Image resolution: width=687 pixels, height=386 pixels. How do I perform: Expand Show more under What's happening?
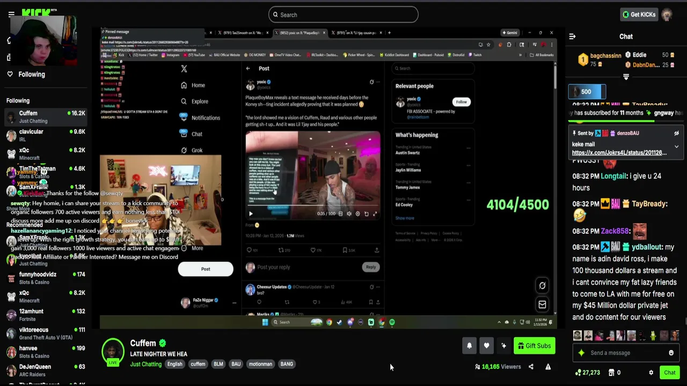point(405,218)
